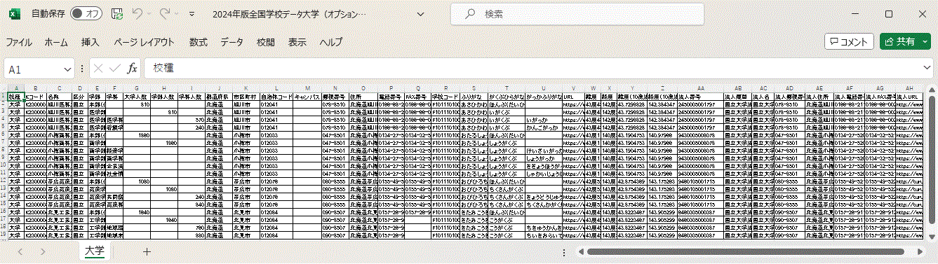Screen dimensions: 938x264
Task: Click the Kコード header cell
Action: pyautogui.click(x=35, y=96)
